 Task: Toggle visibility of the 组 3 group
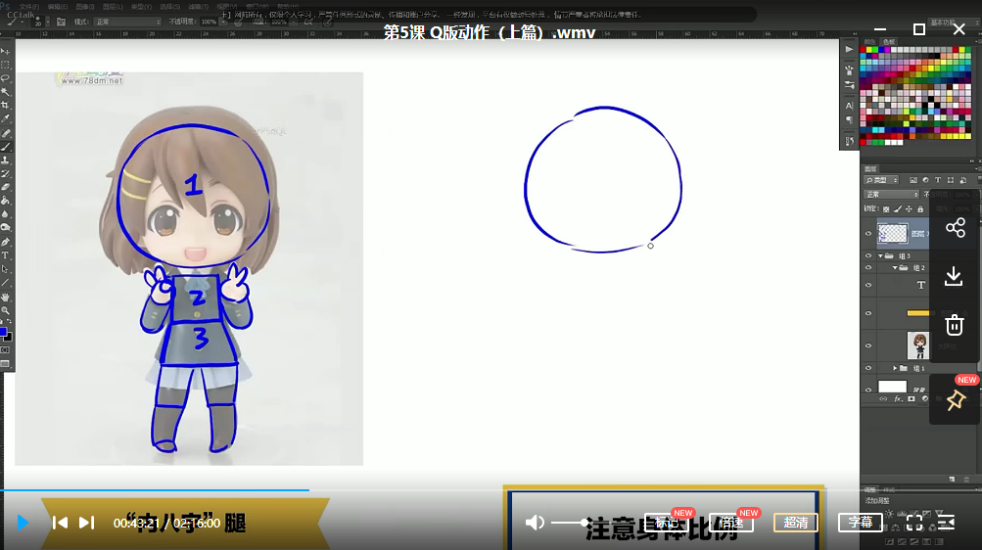coord(868,256)
